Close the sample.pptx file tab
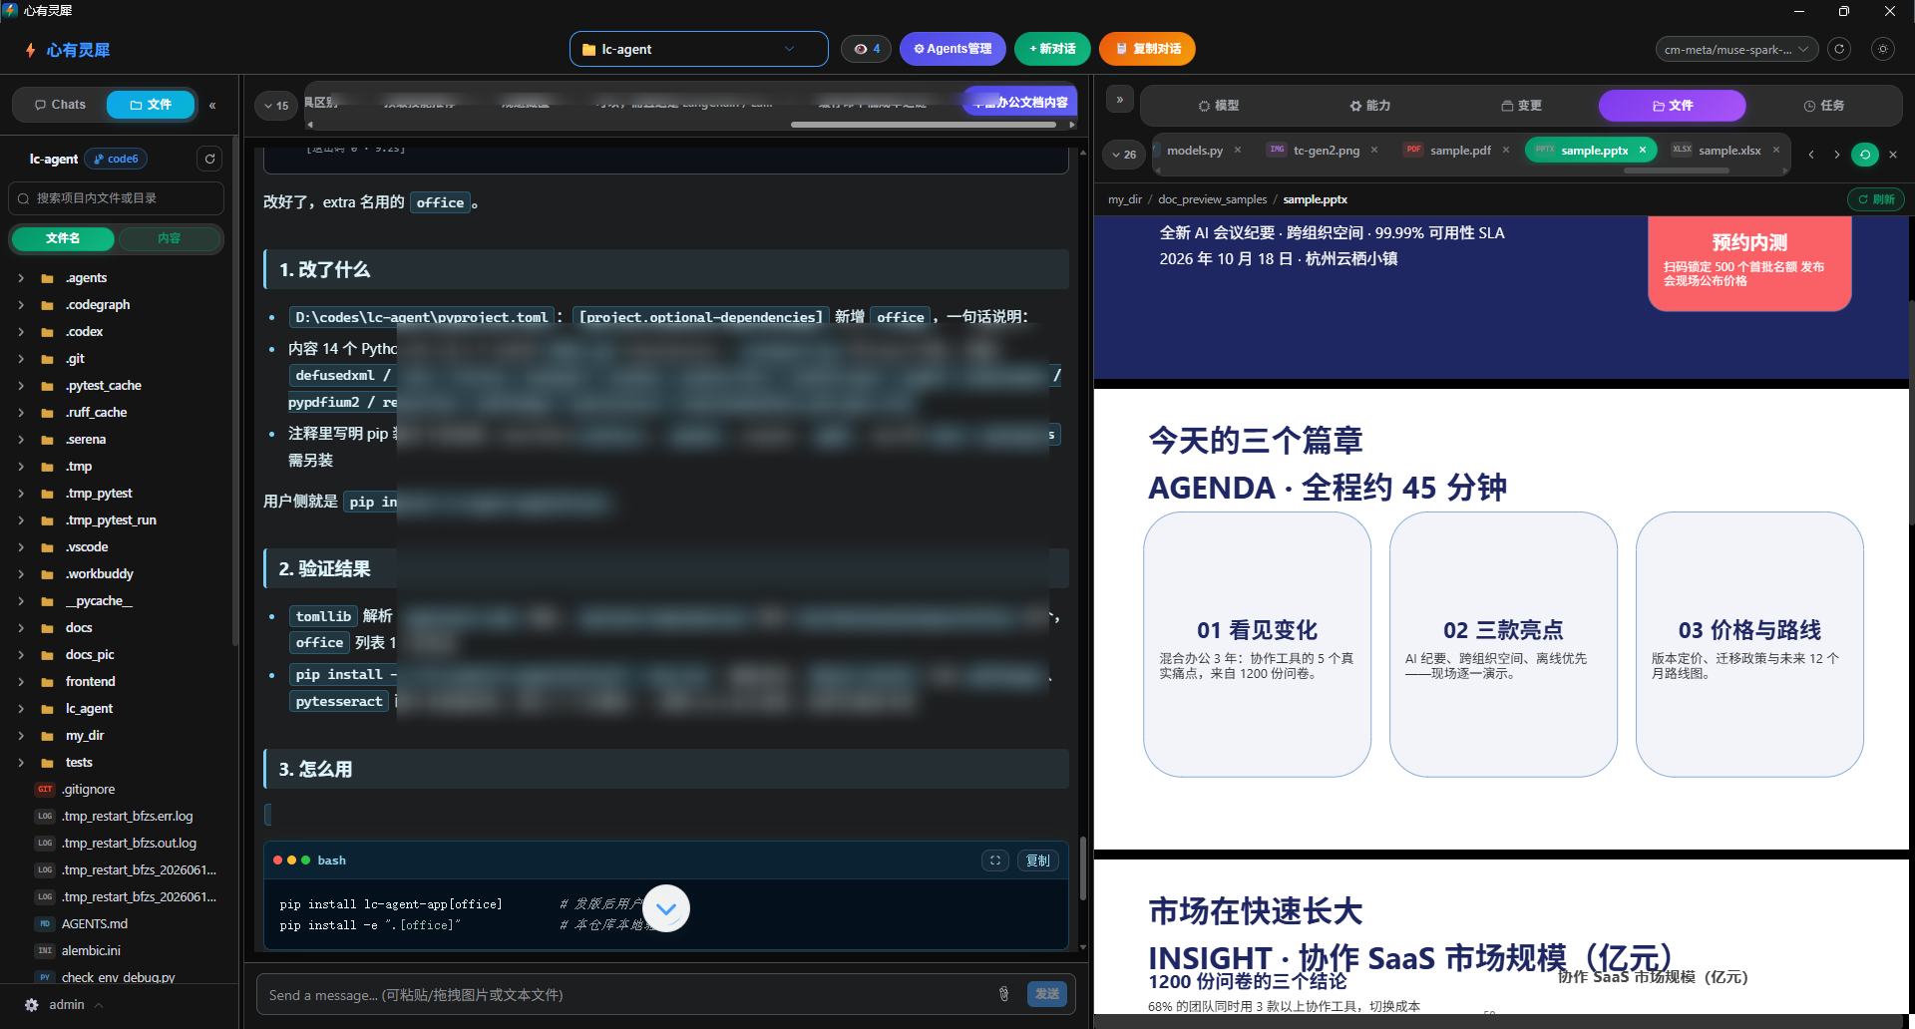The width and height of the screenshot is (1915, 1029). (1643, 151)
